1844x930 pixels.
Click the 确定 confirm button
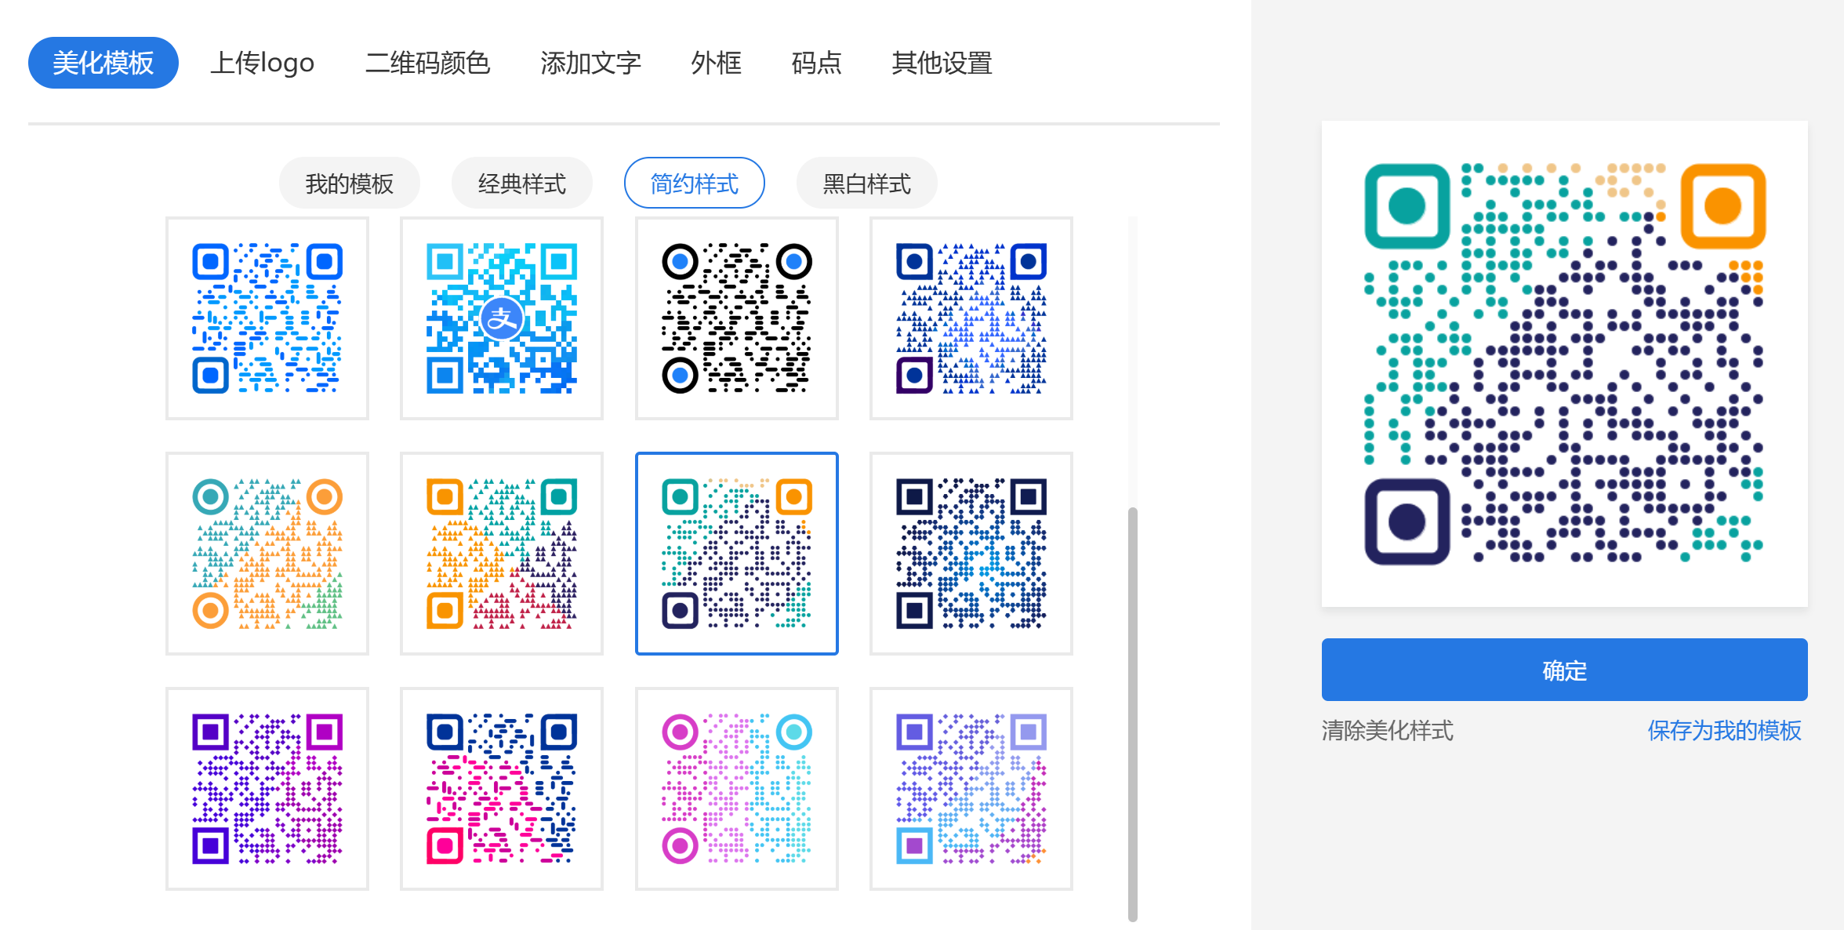(x=1564, y=670)
